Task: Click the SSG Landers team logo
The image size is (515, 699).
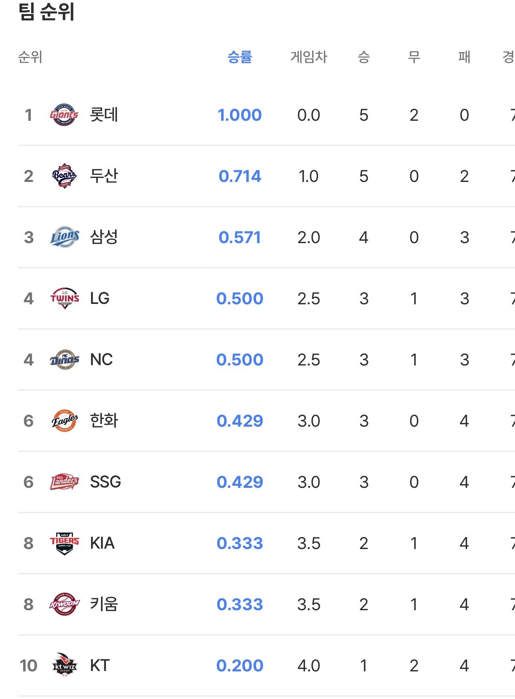Action: [64, 482]
